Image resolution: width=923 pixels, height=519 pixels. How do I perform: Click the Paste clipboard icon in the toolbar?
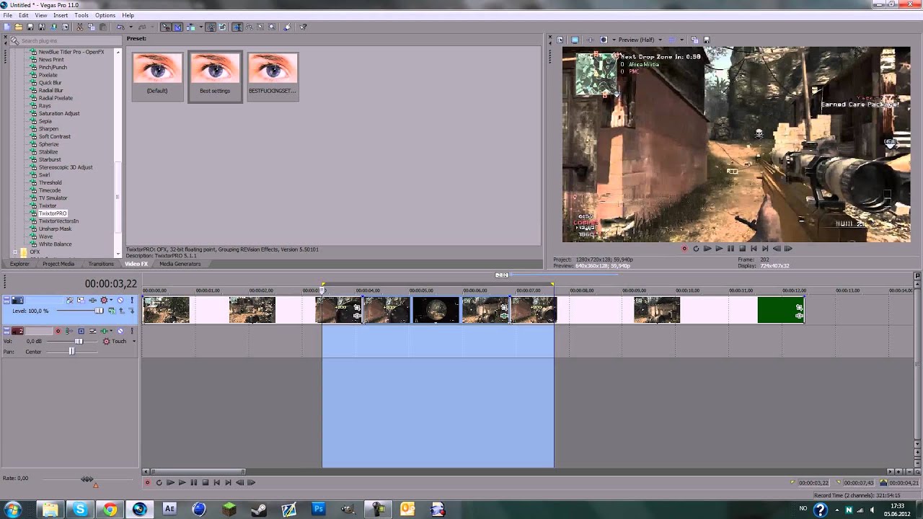[x=103, y=27]
